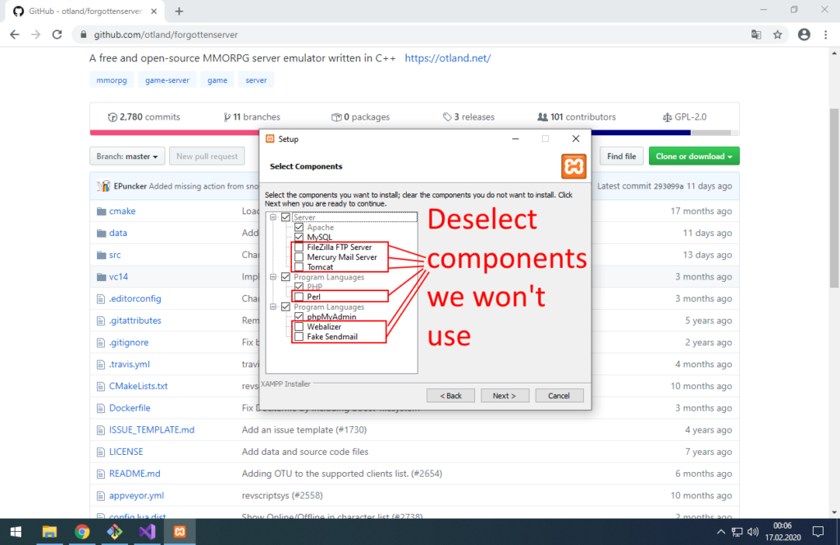Open the Chrome profile avatar

point(804,34)
